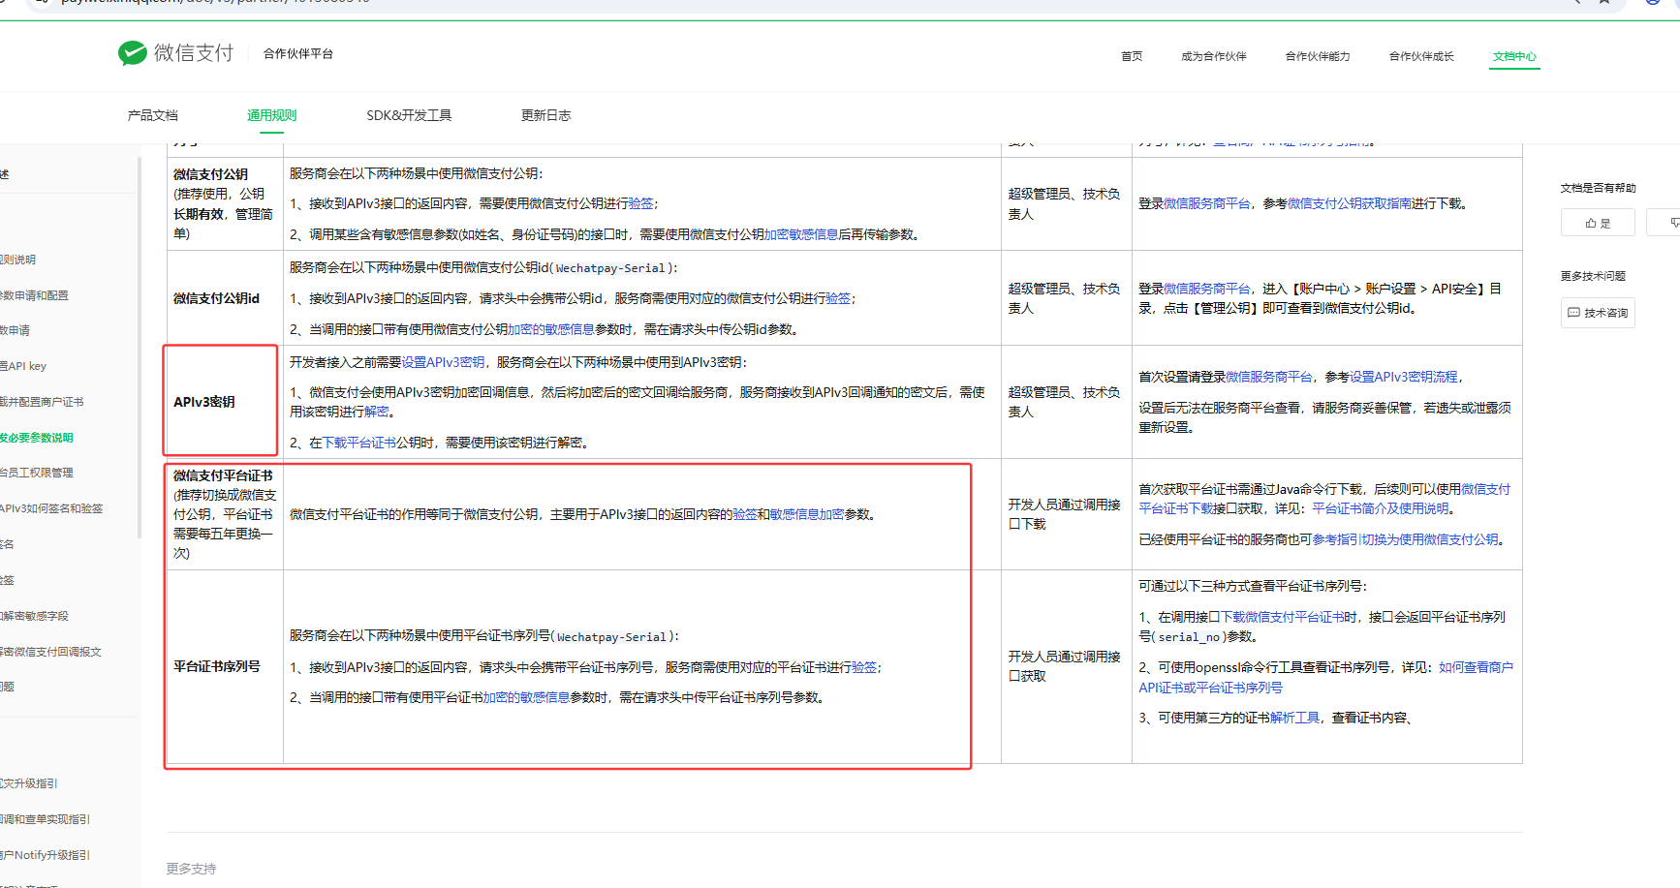Open sidebar item ending in API key
The height and width of the screenshot is (888, 1680).
tap(23, 366)
